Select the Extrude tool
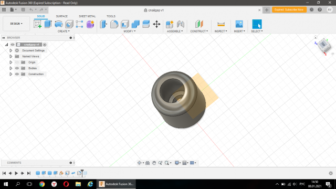This screenshot has height=189, width=336. coord(48,24)
